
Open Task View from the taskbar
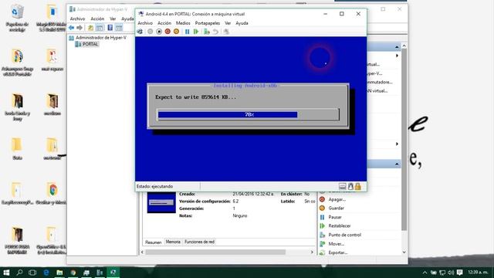[x=32, y=273]
